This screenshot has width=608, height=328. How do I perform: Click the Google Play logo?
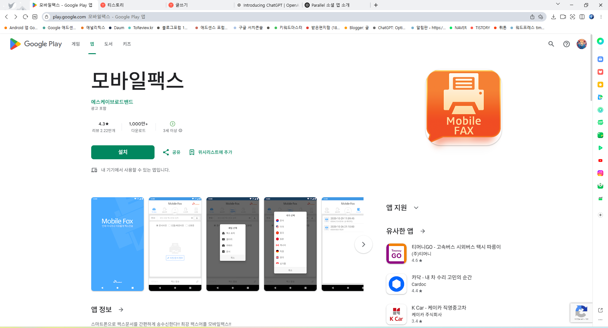35,44
